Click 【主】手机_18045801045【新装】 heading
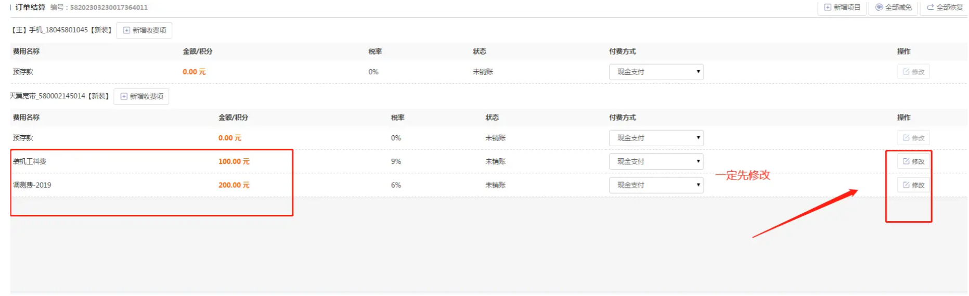The width and height of the screenshot is (969, 296). 61,30
